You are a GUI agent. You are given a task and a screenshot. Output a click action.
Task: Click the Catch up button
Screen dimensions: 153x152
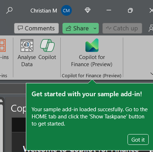point(122,28)
